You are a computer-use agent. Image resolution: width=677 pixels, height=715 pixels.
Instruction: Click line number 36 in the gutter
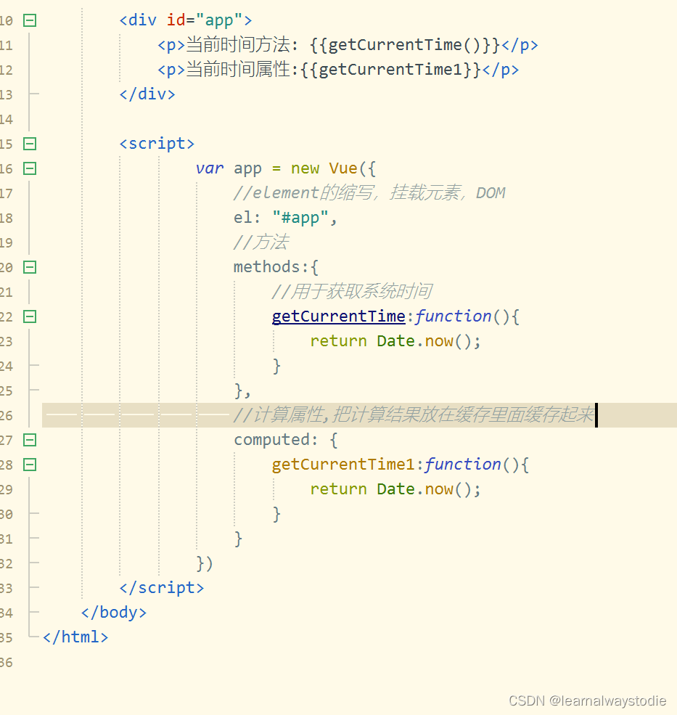[7, 663]
